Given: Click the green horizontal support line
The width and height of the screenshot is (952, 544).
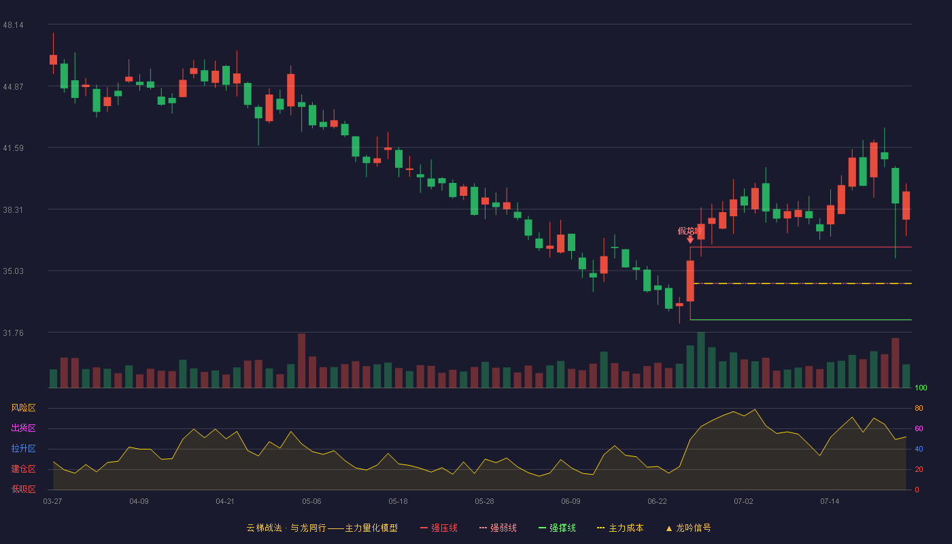Looking at the screenshot, I should [800, 320].
